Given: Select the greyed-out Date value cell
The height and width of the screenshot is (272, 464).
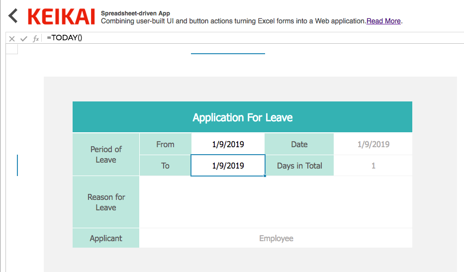Looking at the screenshot, I should (x=373, y=144).
